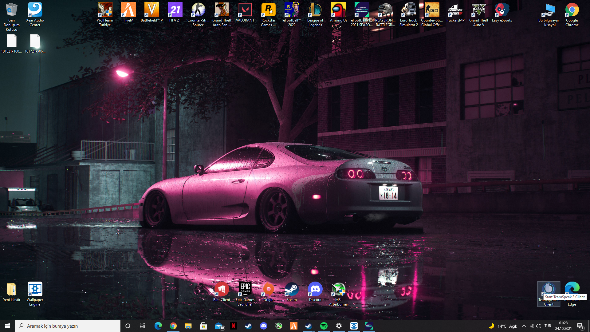Launch Xear Audio Center desktop shortcut
The image size is (590, 332).
pos(35,14)
